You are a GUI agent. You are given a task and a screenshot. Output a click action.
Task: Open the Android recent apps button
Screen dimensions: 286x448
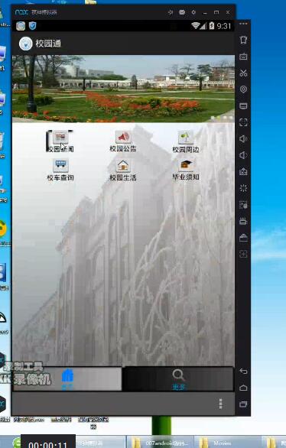pos(243,404)
